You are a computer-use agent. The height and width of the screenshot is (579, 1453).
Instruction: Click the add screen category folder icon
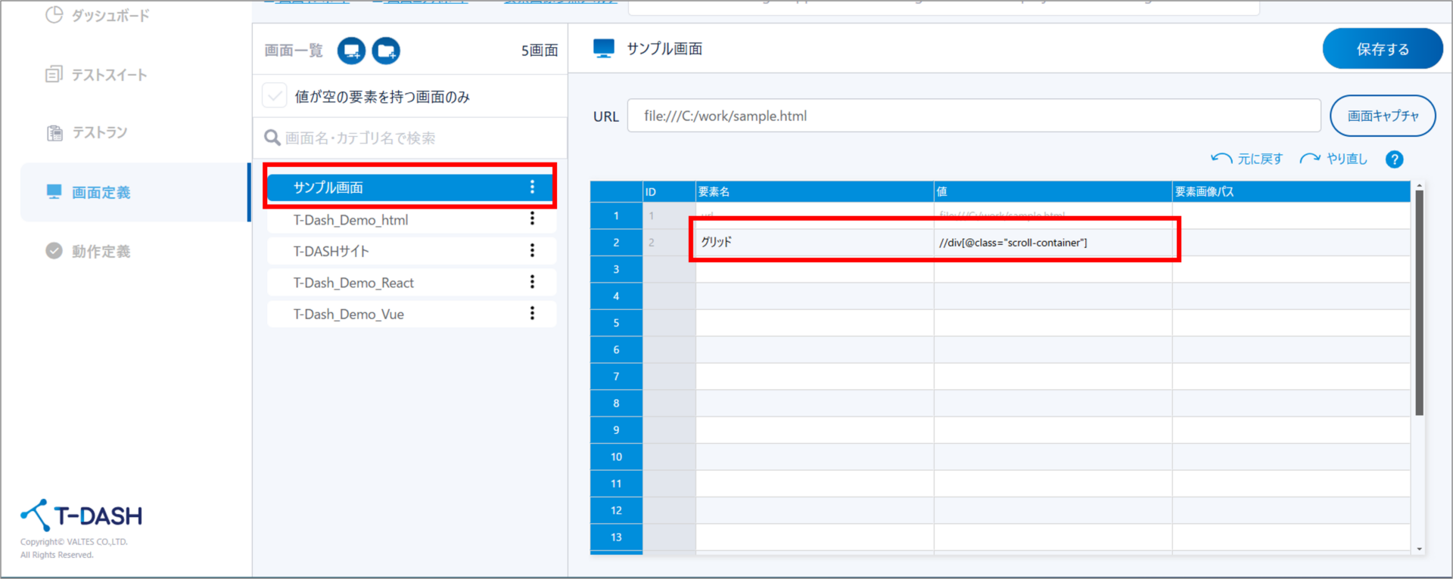pos(386,51)
